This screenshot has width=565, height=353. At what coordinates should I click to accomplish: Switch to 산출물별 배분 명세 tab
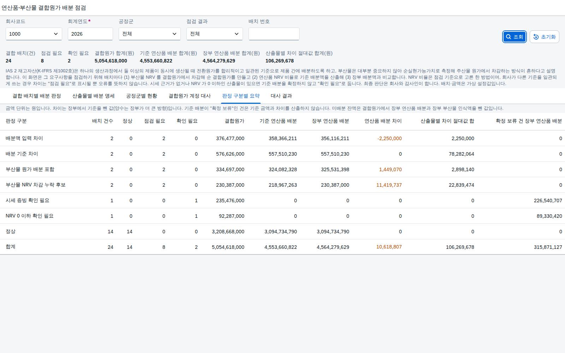[x=94, y=96]
